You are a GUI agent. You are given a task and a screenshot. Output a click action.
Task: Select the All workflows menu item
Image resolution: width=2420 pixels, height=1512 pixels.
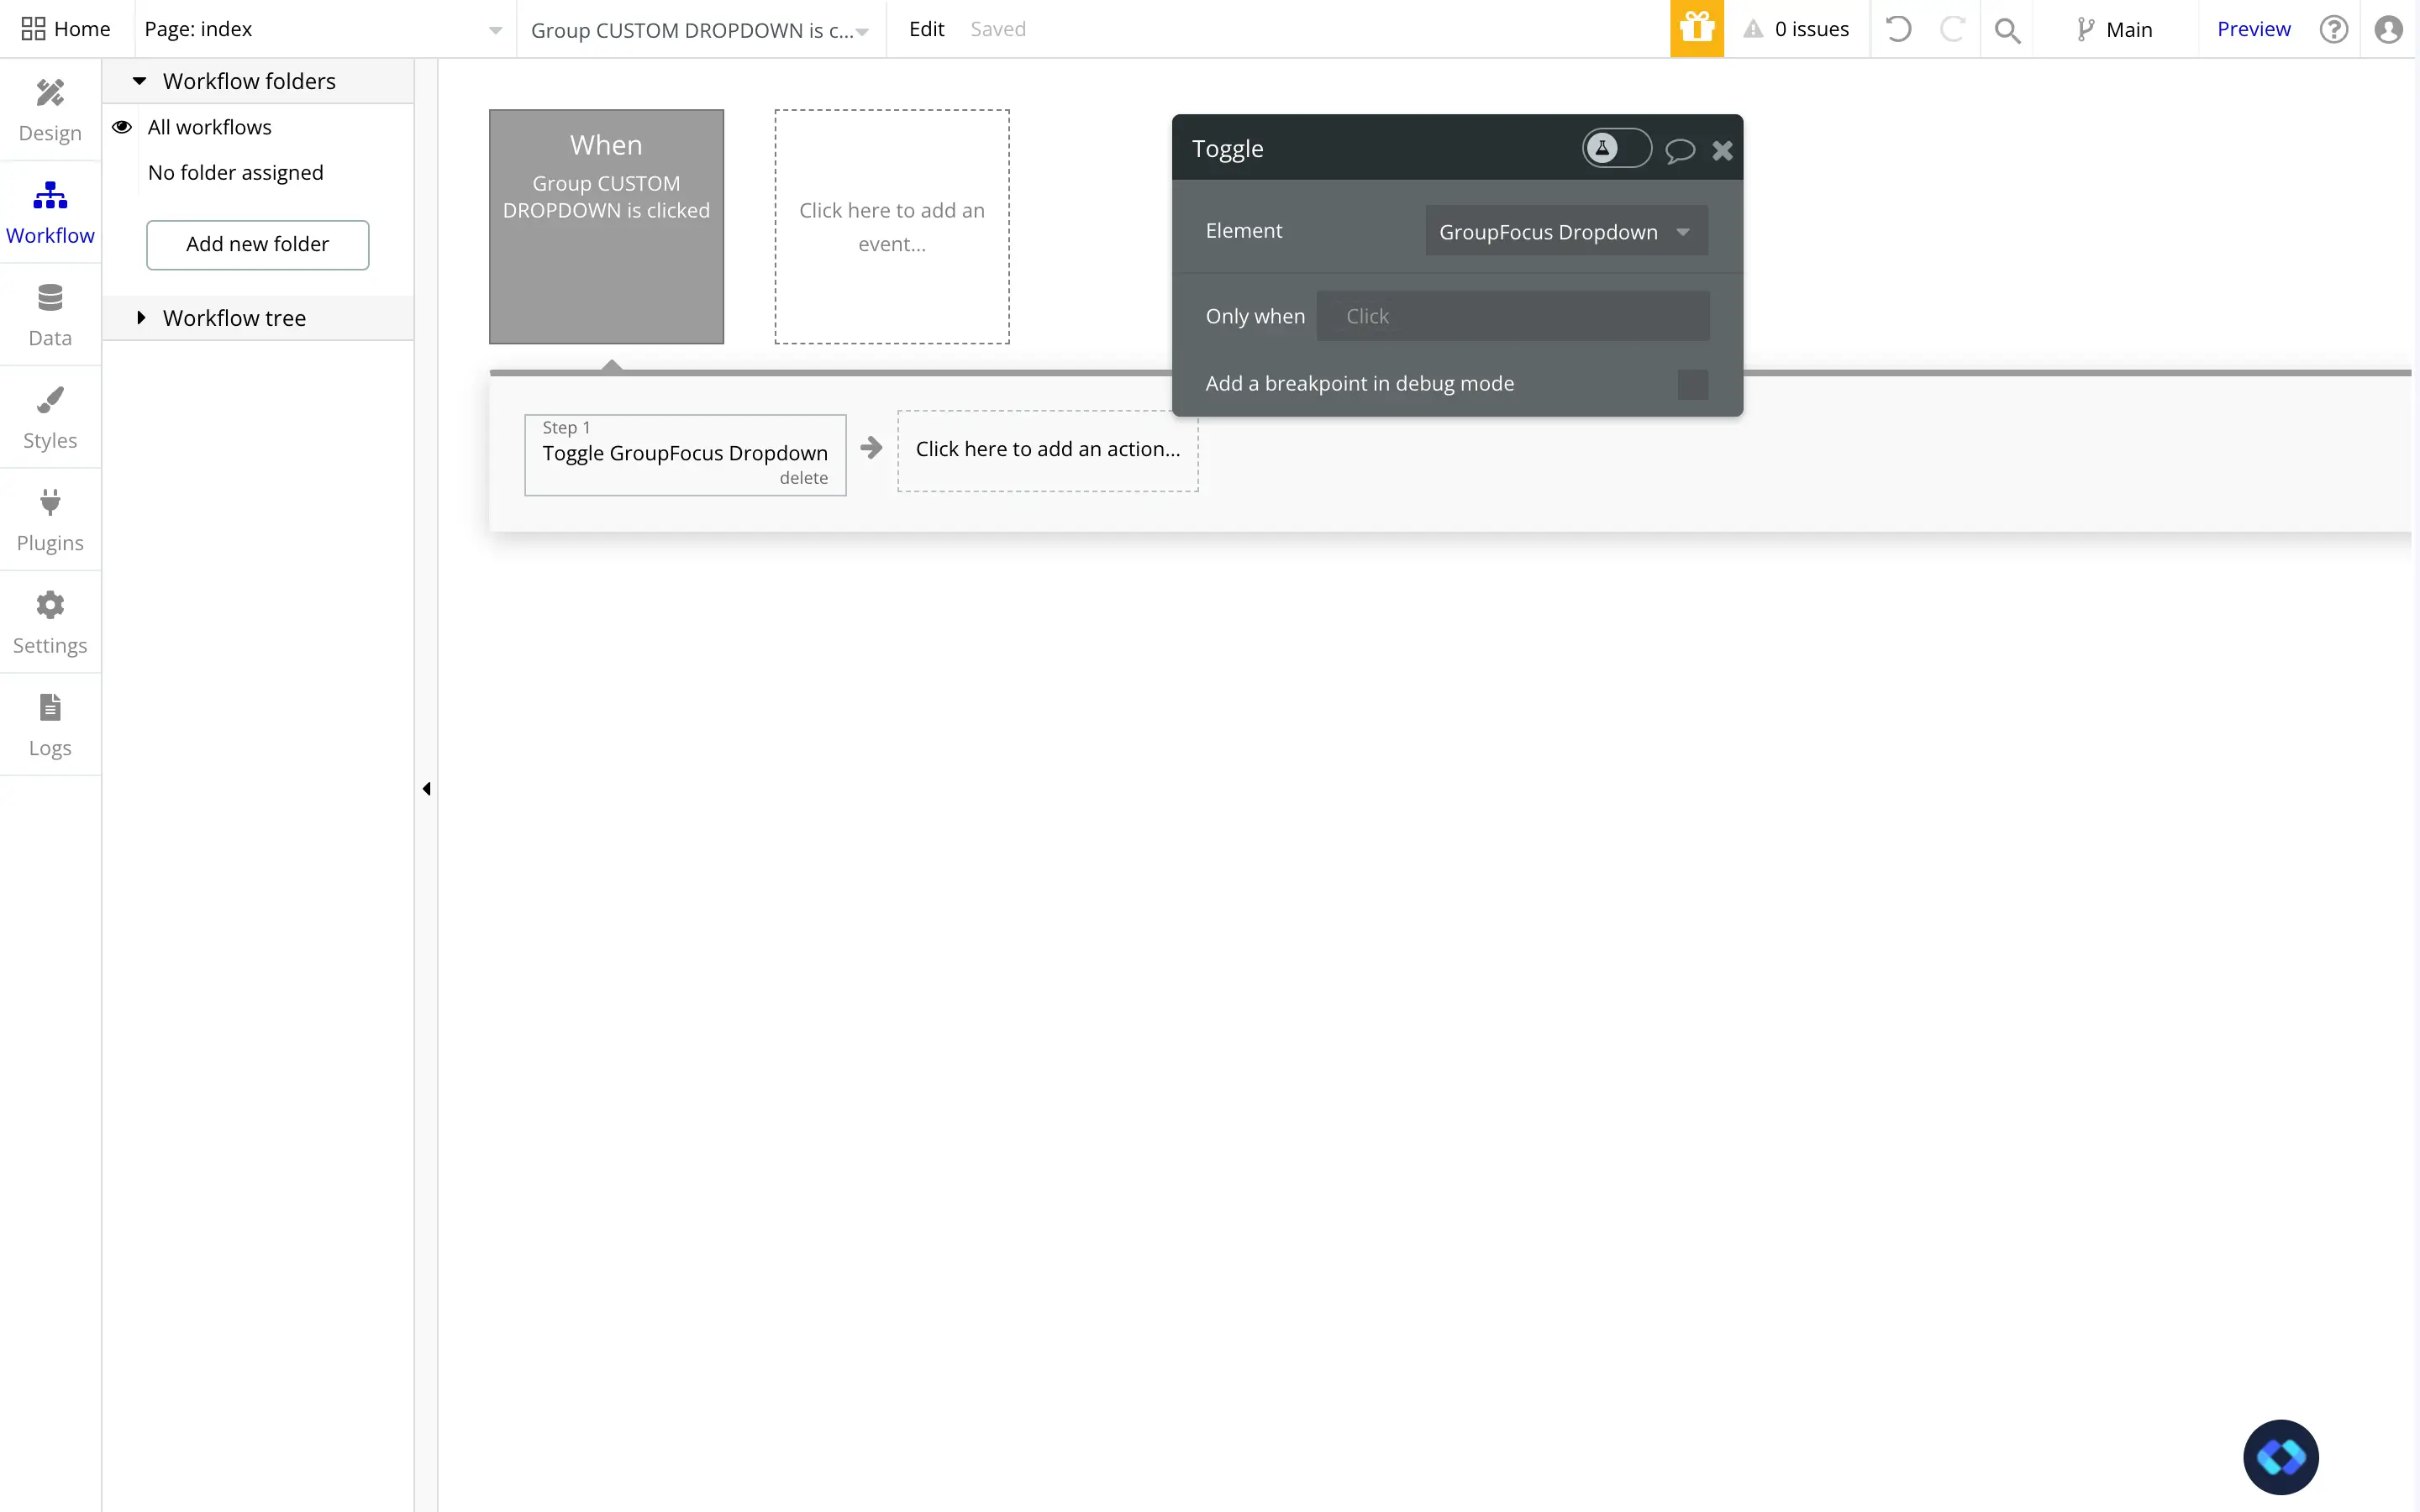pos(209,125)
